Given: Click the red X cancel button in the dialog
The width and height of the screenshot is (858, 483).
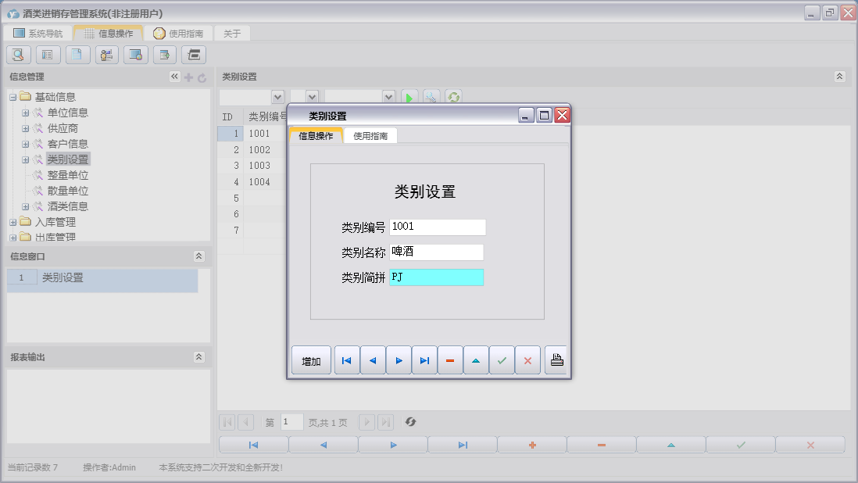Looking at the screenshot, I should tap(527, 360).
